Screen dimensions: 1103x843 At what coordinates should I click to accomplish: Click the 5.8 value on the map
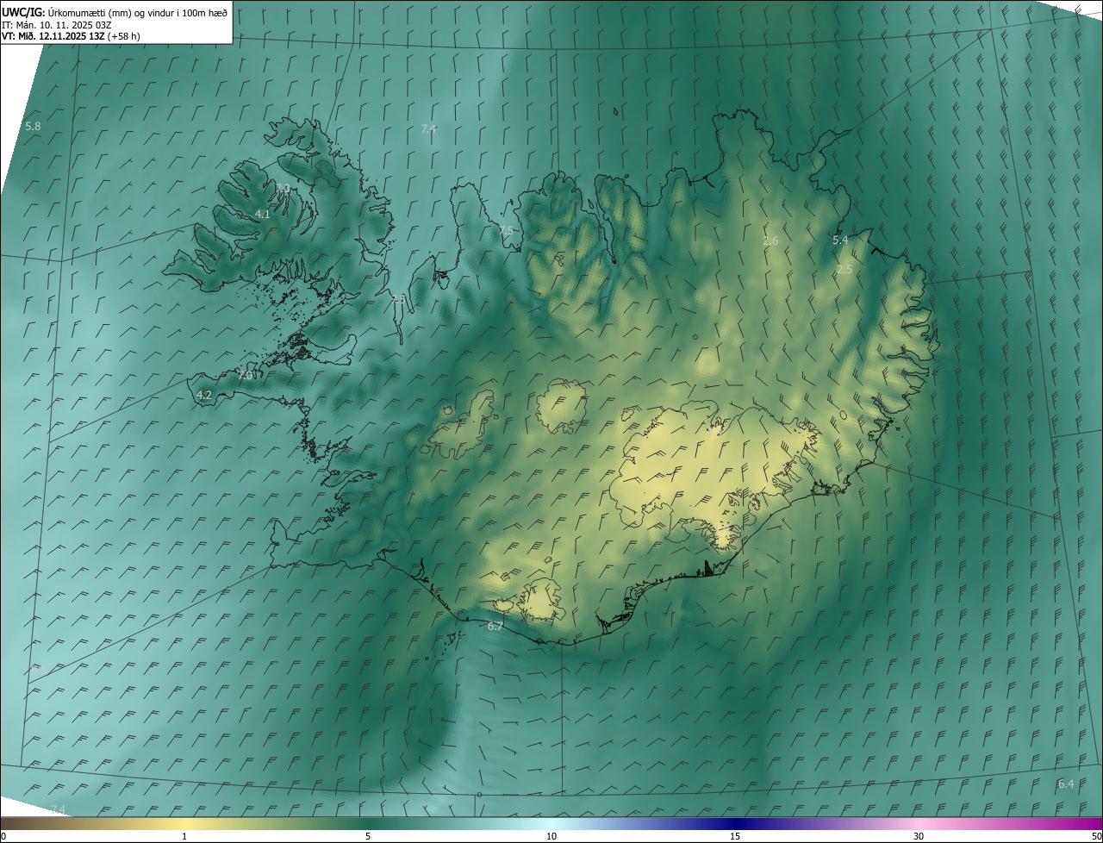[x=33, y=127]
